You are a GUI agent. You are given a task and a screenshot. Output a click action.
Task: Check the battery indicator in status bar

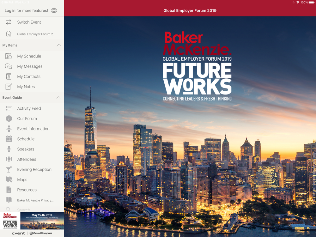[x=312, y=3]
